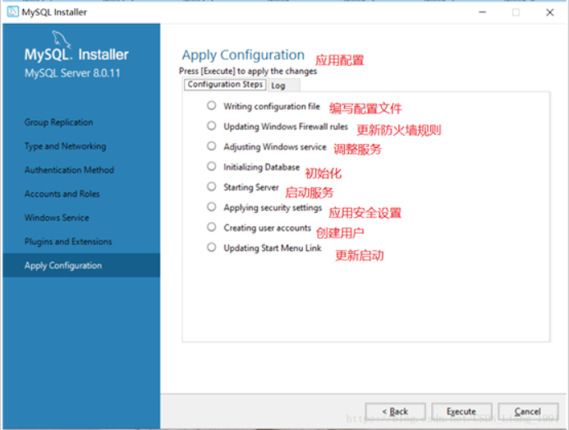Click the 'Updating Start Menu Link' text

pyautogui.click(x=272, y=248)
